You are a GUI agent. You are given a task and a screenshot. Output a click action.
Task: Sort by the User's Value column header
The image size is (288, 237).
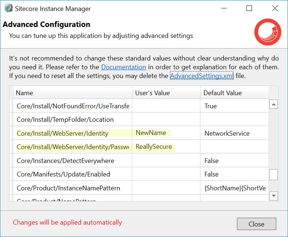tap(166, 93)
